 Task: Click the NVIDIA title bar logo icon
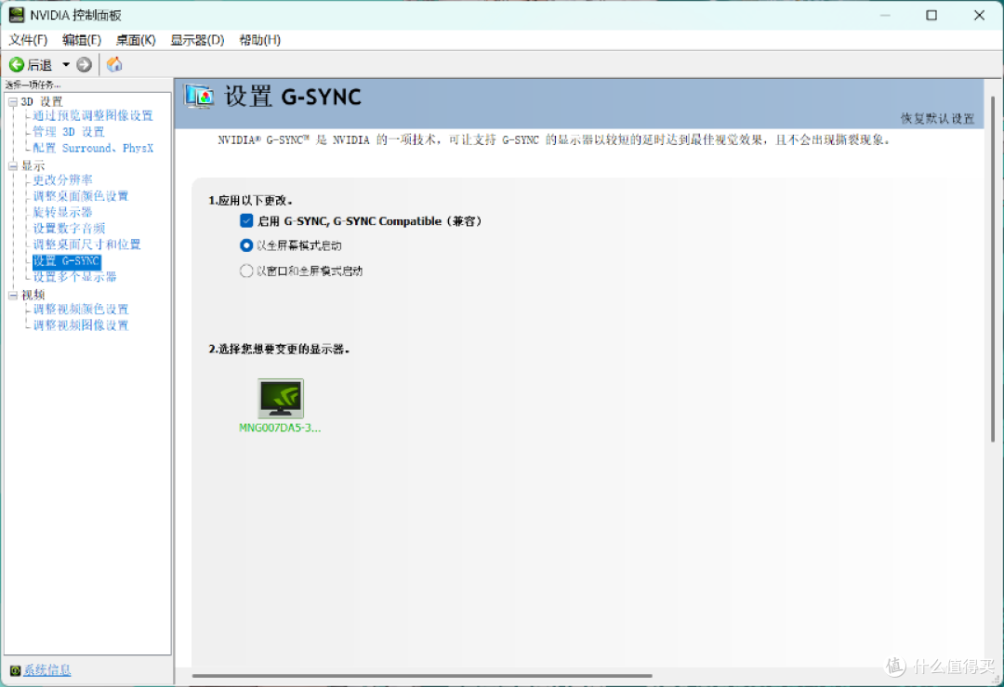[16, 15]
